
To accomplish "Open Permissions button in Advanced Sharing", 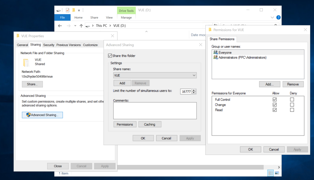I will click(x=125, y=124).
